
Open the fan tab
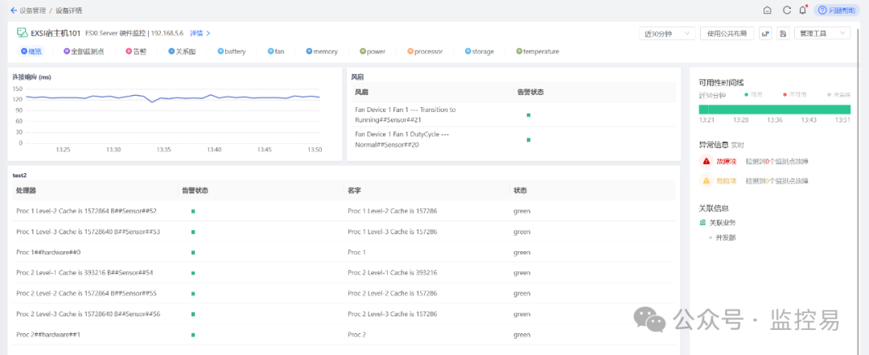tap(276, 51)
